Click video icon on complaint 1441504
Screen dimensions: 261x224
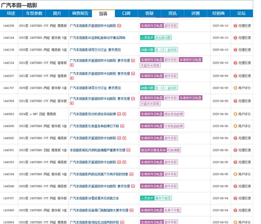pos(72,103)
